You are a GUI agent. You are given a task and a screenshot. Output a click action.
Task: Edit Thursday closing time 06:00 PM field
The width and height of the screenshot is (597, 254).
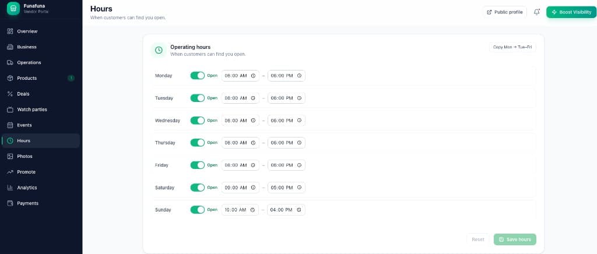pos(286,143)
